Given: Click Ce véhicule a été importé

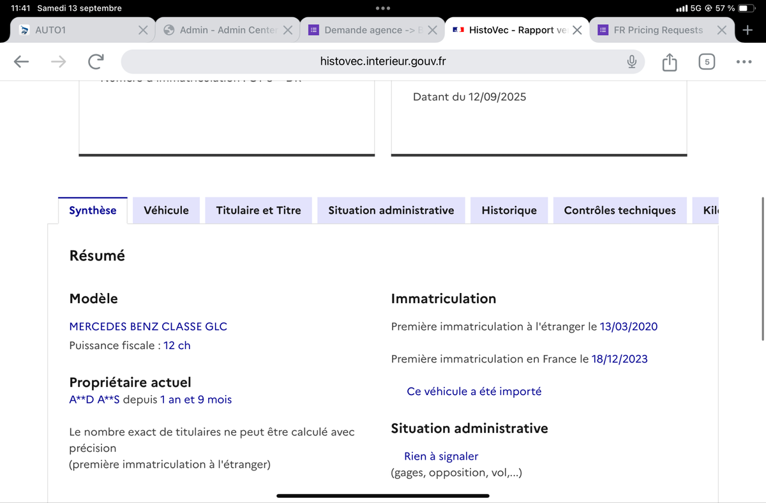Looking at the screenshot, I should point(474,391).
